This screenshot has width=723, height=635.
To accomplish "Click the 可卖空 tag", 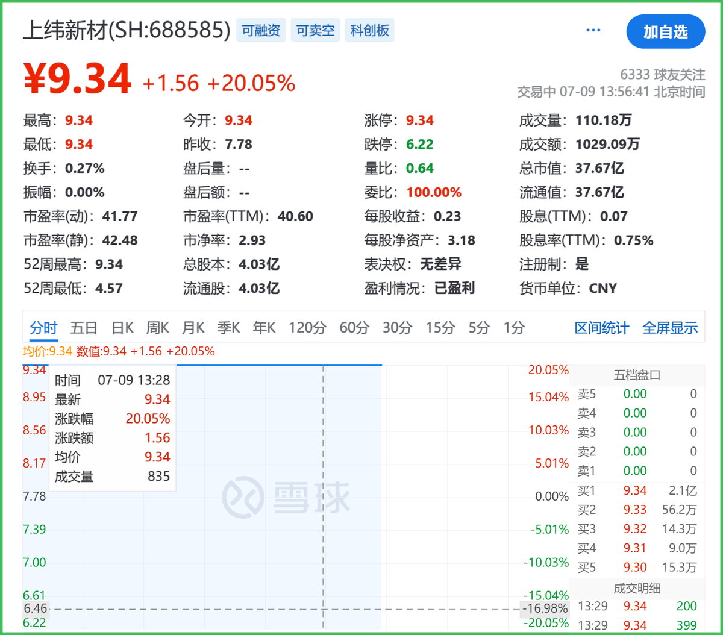I will click(315, 30).
